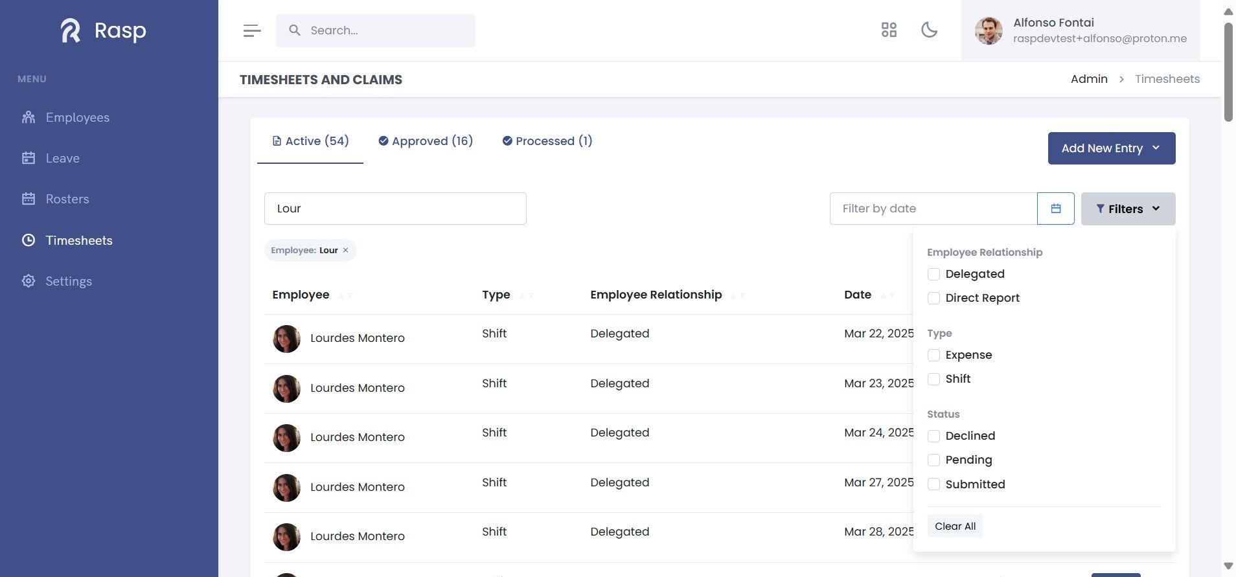Screen dimensions: 1236x577
Task: Check the Delegated relationship filter
Action: point(933,274)
